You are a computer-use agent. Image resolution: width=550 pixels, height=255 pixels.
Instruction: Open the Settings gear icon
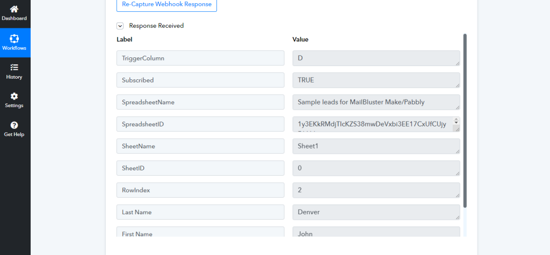[x=15, y=96]
